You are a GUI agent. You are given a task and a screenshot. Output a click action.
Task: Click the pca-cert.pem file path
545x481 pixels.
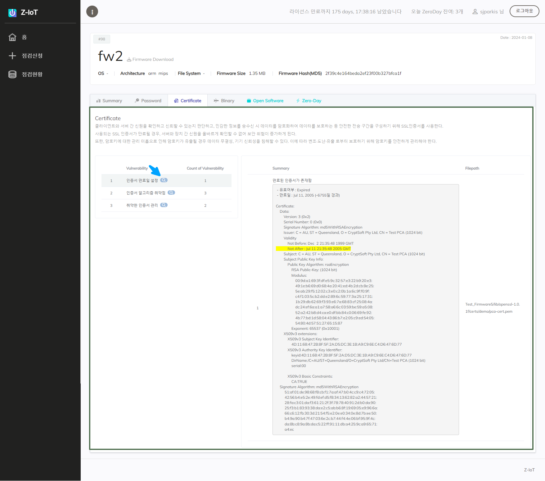tap(492, 308)
